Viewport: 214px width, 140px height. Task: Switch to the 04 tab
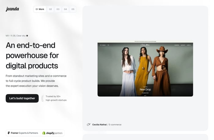point(65,9)
